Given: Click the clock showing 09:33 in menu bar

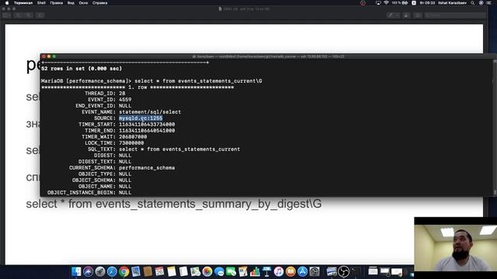Looking at the screenshot, I should pos(427,3).
